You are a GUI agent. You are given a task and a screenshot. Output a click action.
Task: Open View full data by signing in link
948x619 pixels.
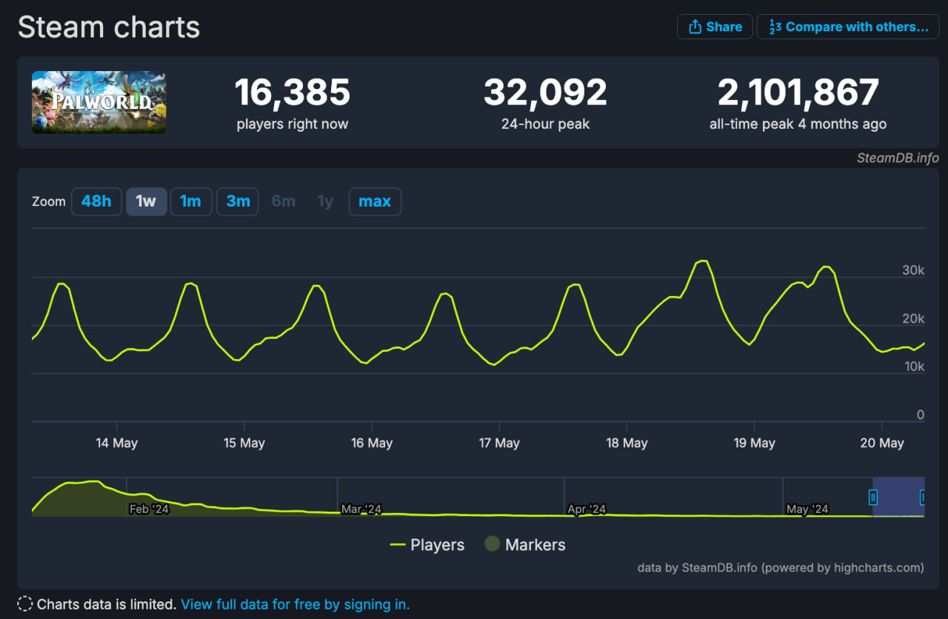click(x=295, y=604)
